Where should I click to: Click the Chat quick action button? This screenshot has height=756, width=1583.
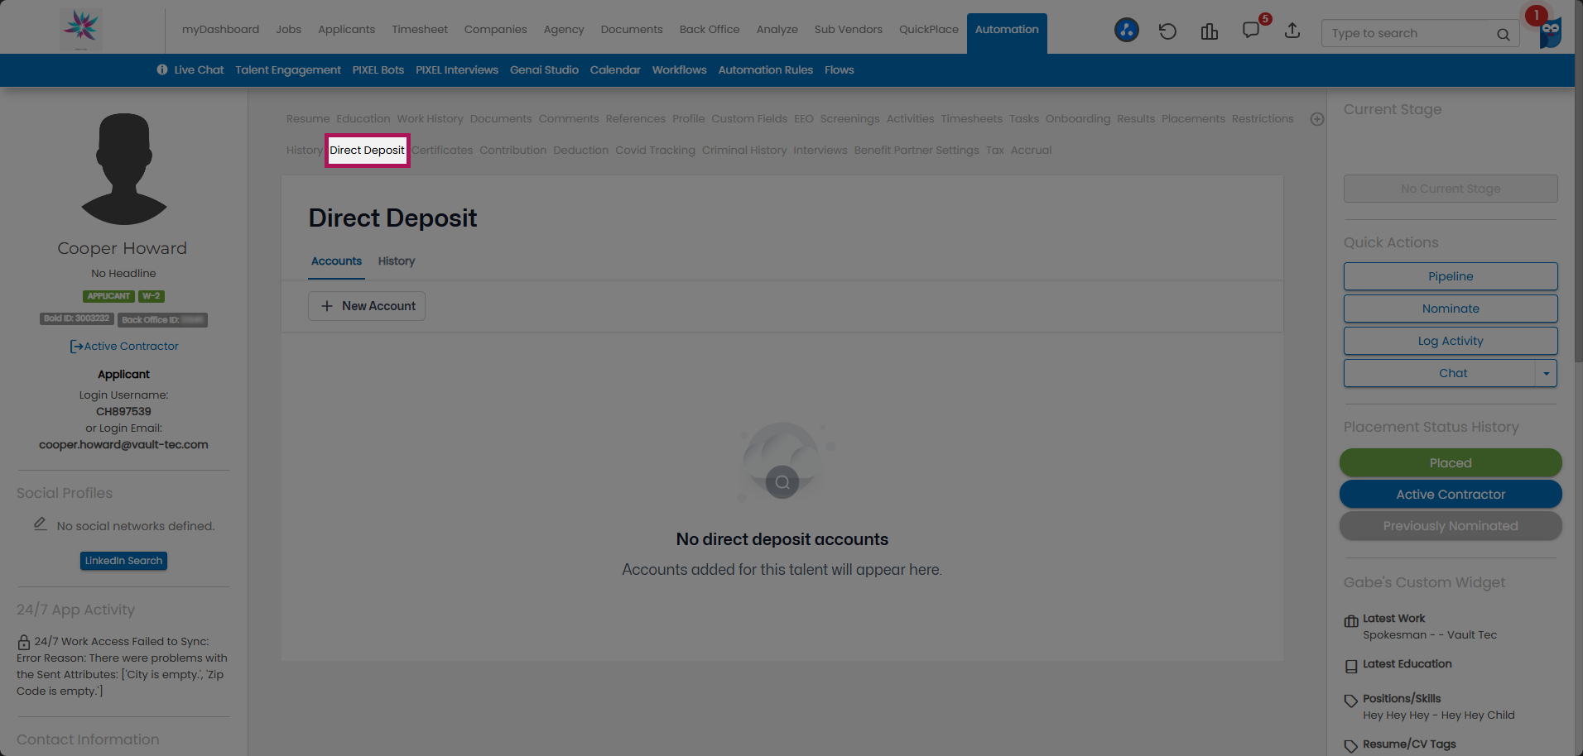coord(1440,373)
